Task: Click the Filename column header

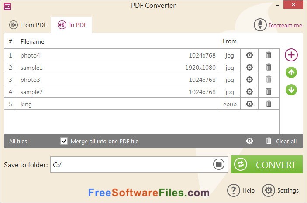Action: click(32, 41)
